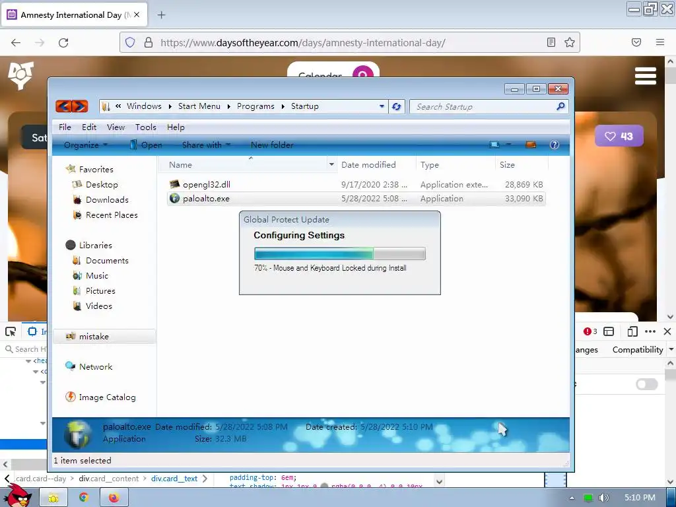The height and width of the screenshot is (507, 676).
Task: Open the Tools menu in Explorer
Action: click(146, 127)
